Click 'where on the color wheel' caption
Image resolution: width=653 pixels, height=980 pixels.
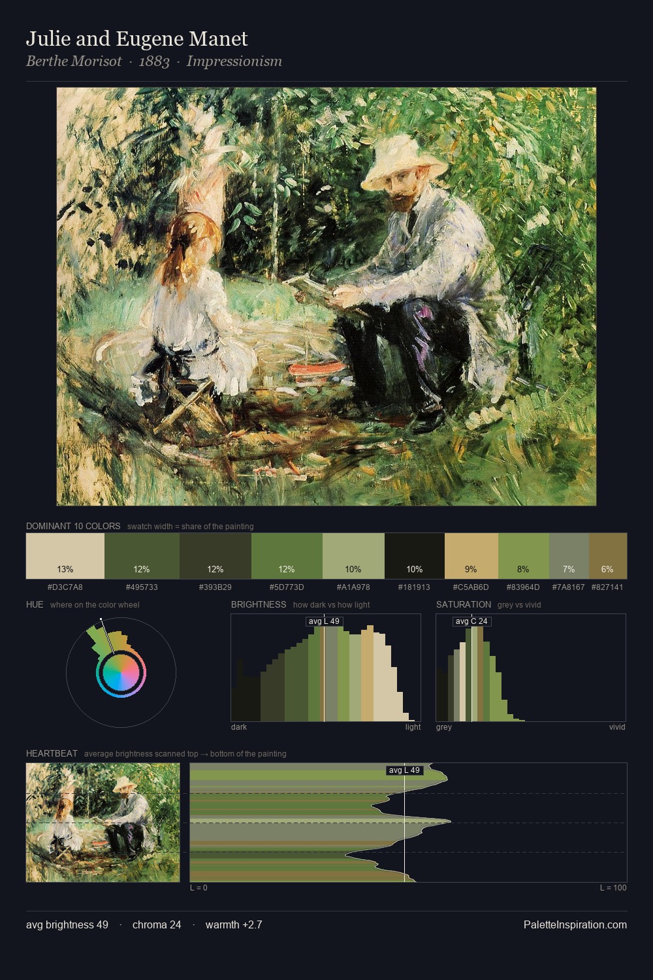[x=95, y=605]
